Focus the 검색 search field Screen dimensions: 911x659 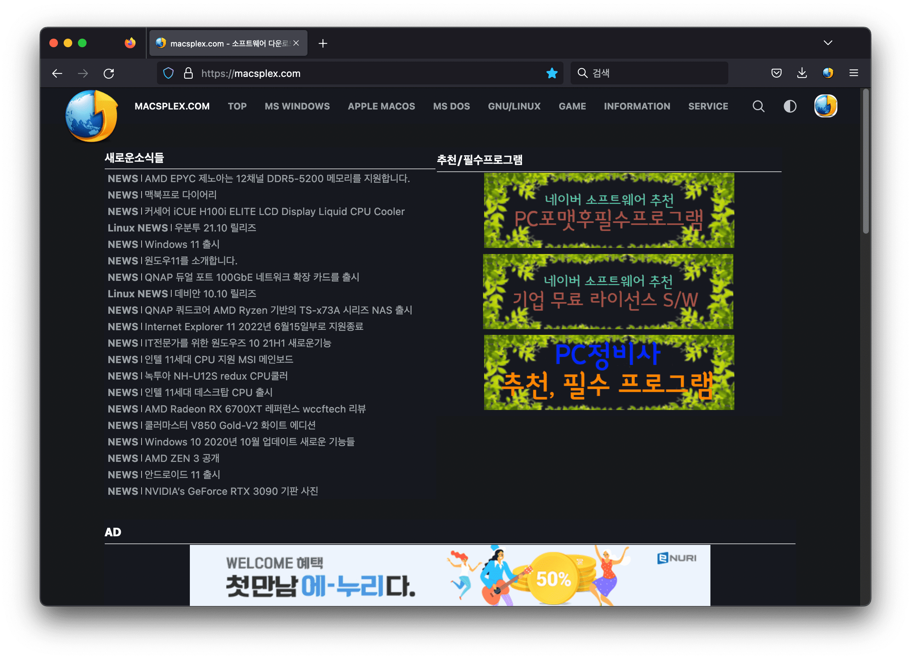pyautogui.click(x=650, y=73)
